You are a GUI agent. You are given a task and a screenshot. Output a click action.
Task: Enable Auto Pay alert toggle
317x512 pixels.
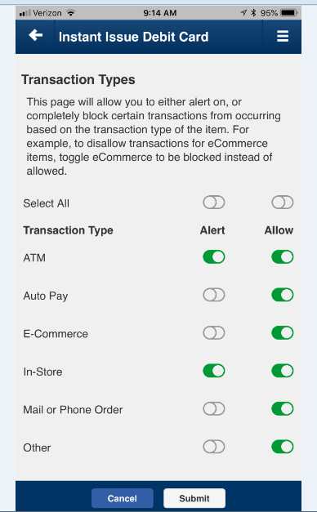point(214,295)
